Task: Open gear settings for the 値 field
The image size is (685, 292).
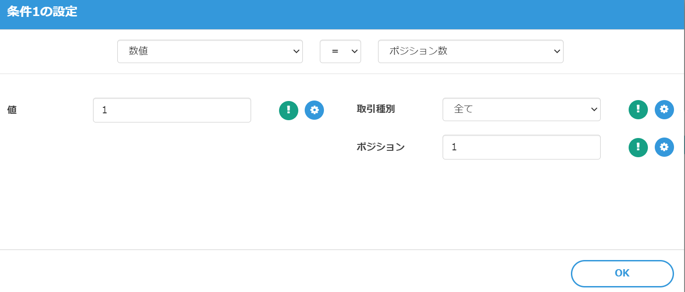Action: [x=314, y=110]
